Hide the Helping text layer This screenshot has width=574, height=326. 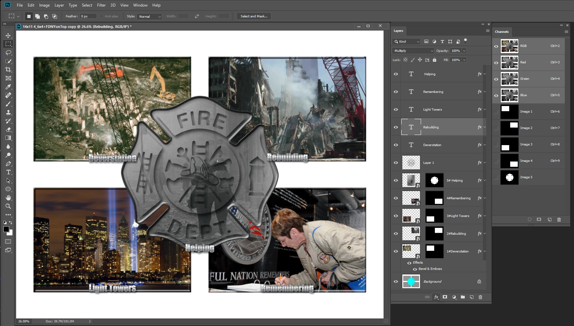click(x=396, y=74)
